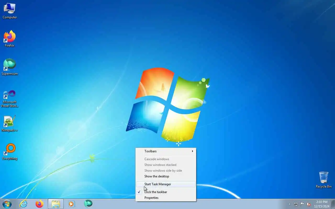Click the Show desktop strip beside the clock
Image resolution: width=335 pixels, height=209 pixels.
[333, 204]
